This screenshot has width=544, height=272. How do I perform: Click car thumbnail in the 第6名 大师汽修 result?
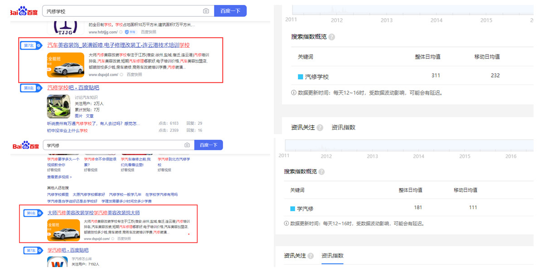pyautogui.click(x=63, y=230)
